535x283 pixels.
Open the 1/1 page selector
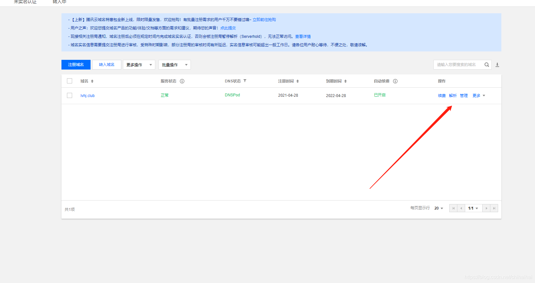tap(474, 208)
